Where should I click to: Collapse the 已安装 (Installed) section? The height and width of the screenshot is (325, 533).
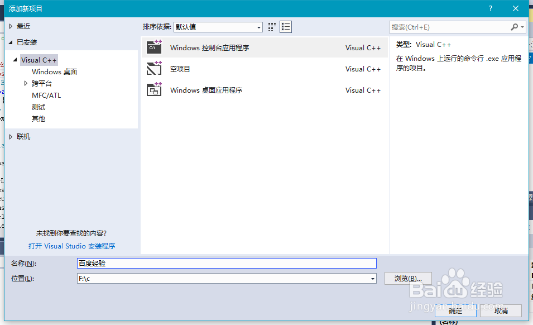(x=11, y=42)
